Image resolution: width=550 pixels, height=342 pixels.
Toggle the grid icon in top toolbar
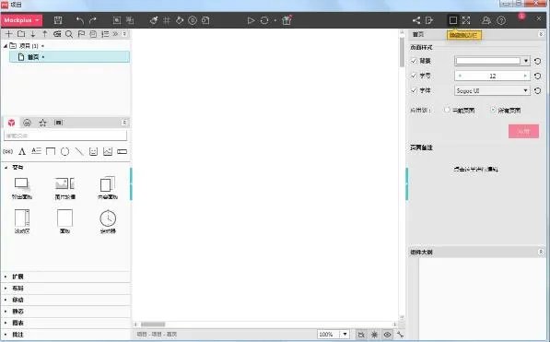pos(167,20)
